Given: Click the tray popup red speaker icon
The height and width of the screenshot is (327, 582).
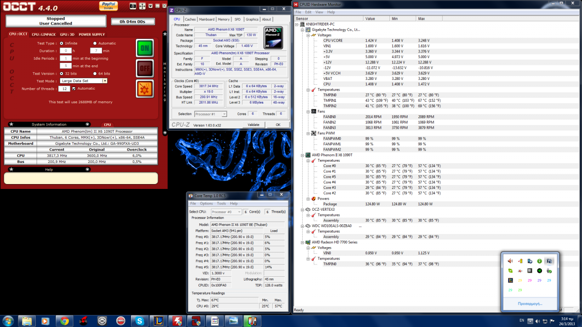Looking at the screenshot, I should coord(510,261).
